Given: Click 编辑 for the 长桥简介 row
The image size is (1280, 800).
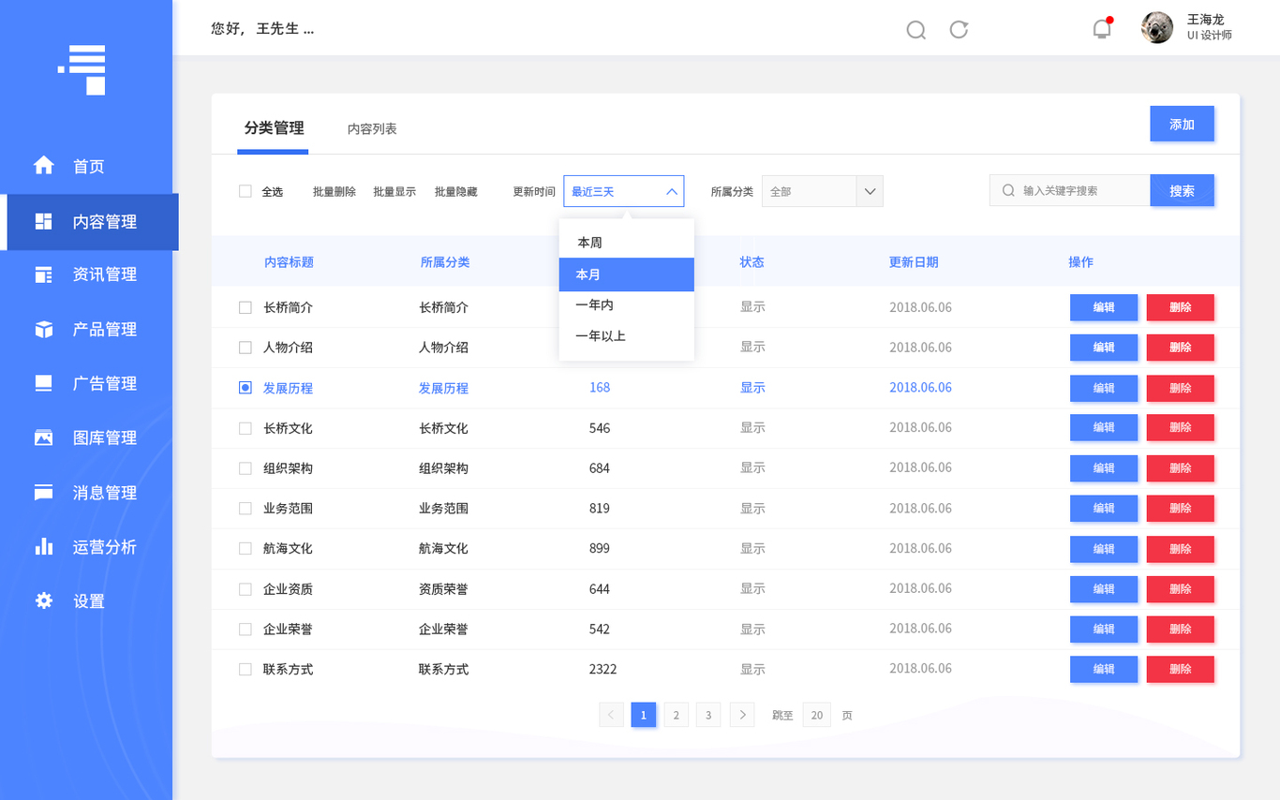Looking at the screenshot, I should [1104, 307].
